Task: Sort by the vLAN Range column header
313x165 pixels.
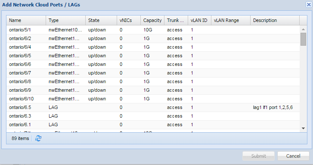Action: click(x=231, y=20)
